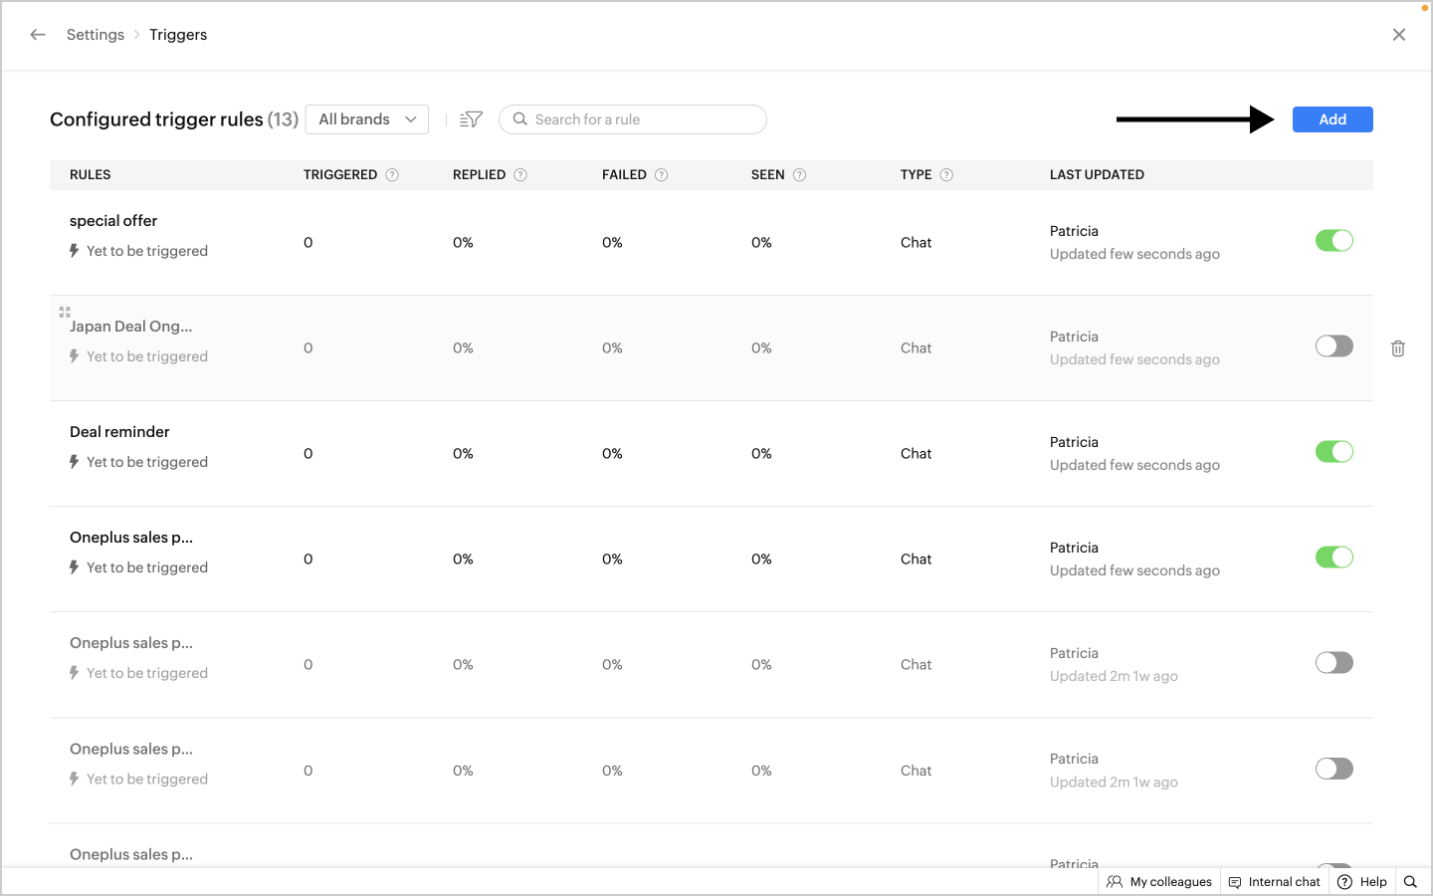Open the All brands dropdown
The height and width of the screenshot is (896, 1433).
pyautogui.click(x=367, y=119)
